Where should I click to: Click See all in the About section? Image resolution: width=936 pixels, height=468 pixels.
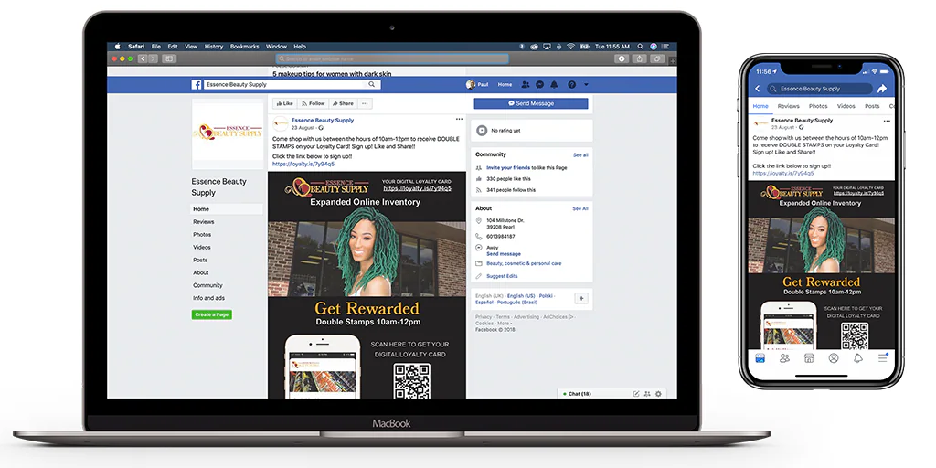[x=580, y=209]
